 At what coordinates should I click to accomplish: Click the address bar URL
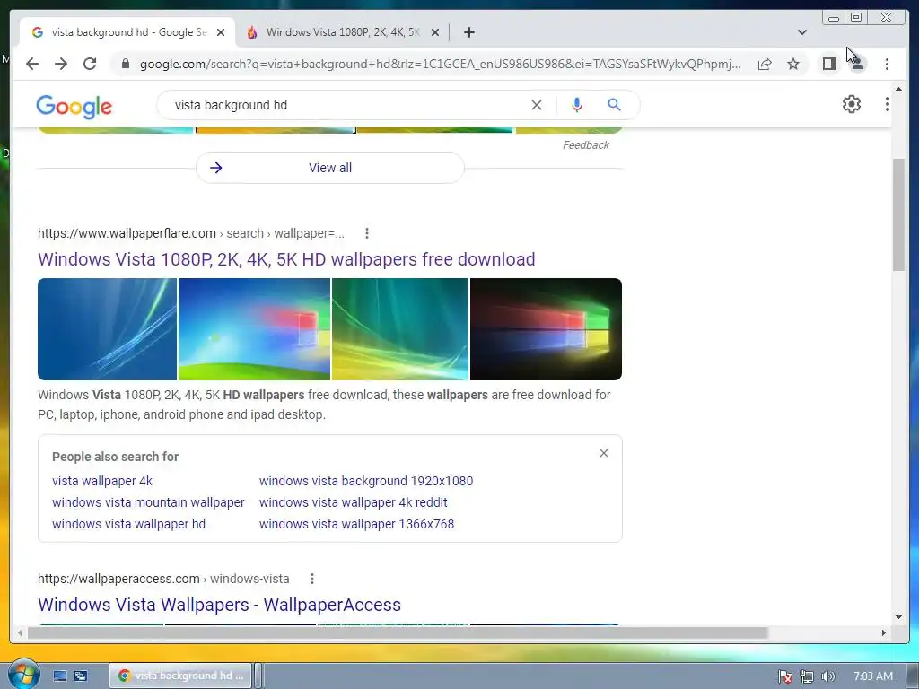click(440, 64)
